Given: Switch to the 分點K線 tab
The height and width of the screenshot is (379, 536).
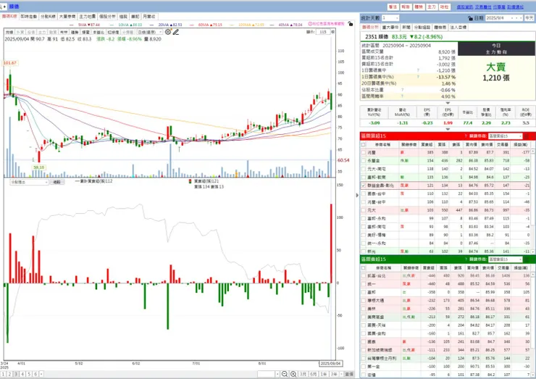Looking at the screenshot, I should point(48,17).
